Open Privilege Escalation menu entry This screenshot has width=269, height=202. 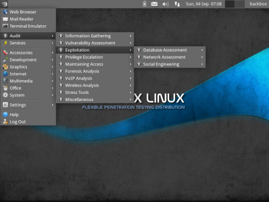click(95, 57)
